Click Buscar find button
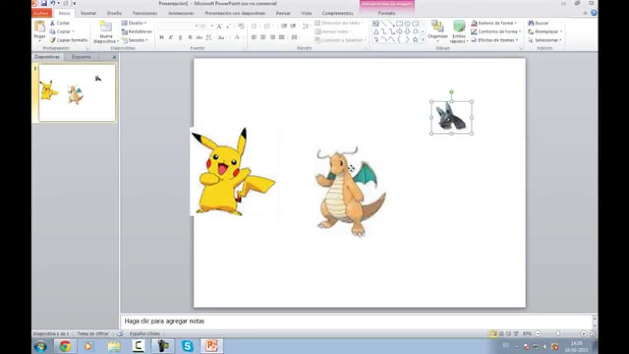The height and width of the screenshot is (354, 629). coord(538,23)
